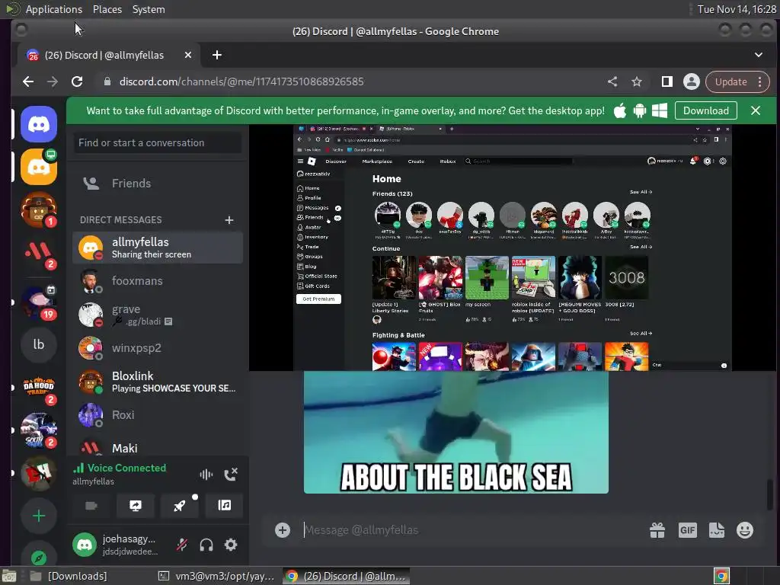Image resolution: width=780 pixels, height=585 pixels.
Task: Open the System menu
Action: [x=149, y=9]
